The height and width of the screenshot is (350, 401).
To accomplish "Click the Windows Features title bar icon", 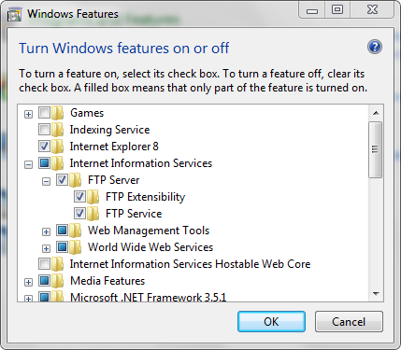I will tap(14, 14).
